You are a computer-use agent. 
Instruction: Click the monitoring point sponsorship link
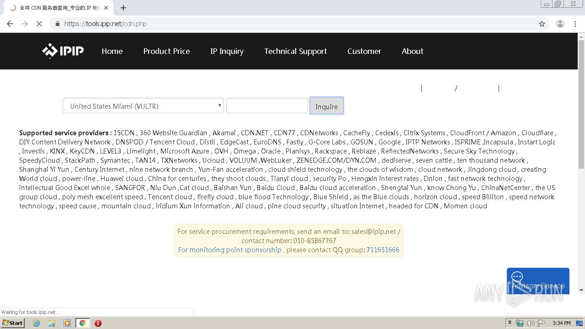click(229, 250)
